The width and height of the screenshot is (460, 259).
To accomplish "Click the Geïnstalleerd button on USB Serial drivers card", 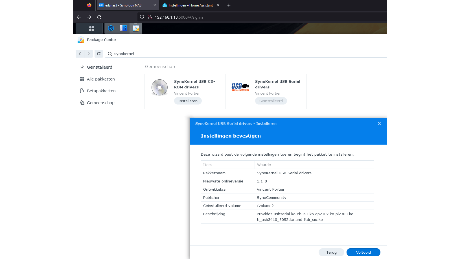I will pos(271,101).
